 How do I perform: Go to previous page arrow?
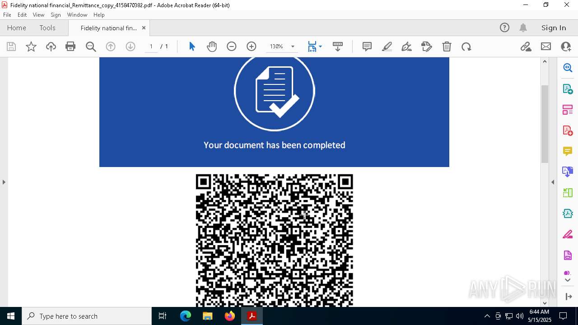point(111,46)
